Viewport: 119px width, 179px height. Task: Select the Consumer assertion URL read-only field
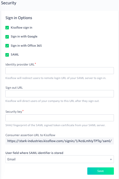[60, 141]
